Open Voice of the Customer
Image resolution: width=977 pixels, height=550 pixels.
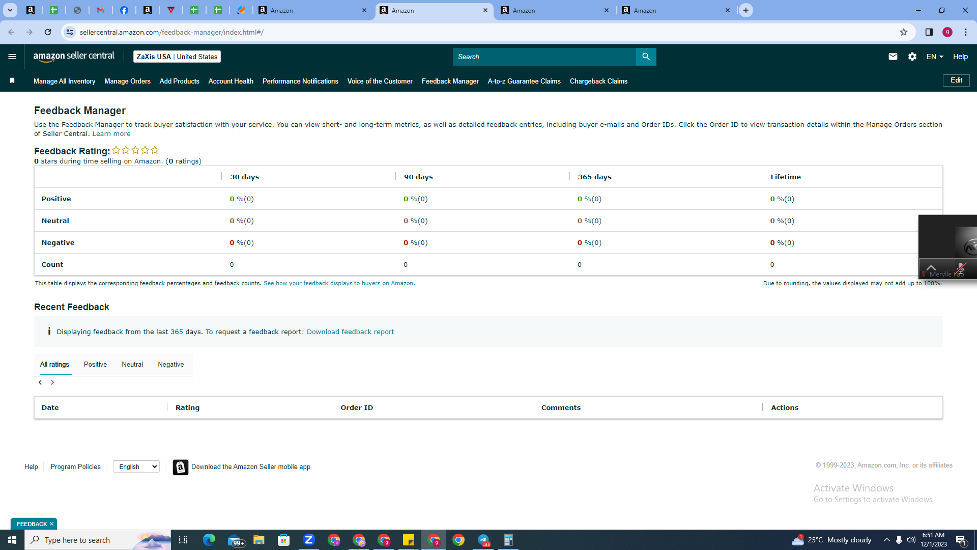pos(380,81)
